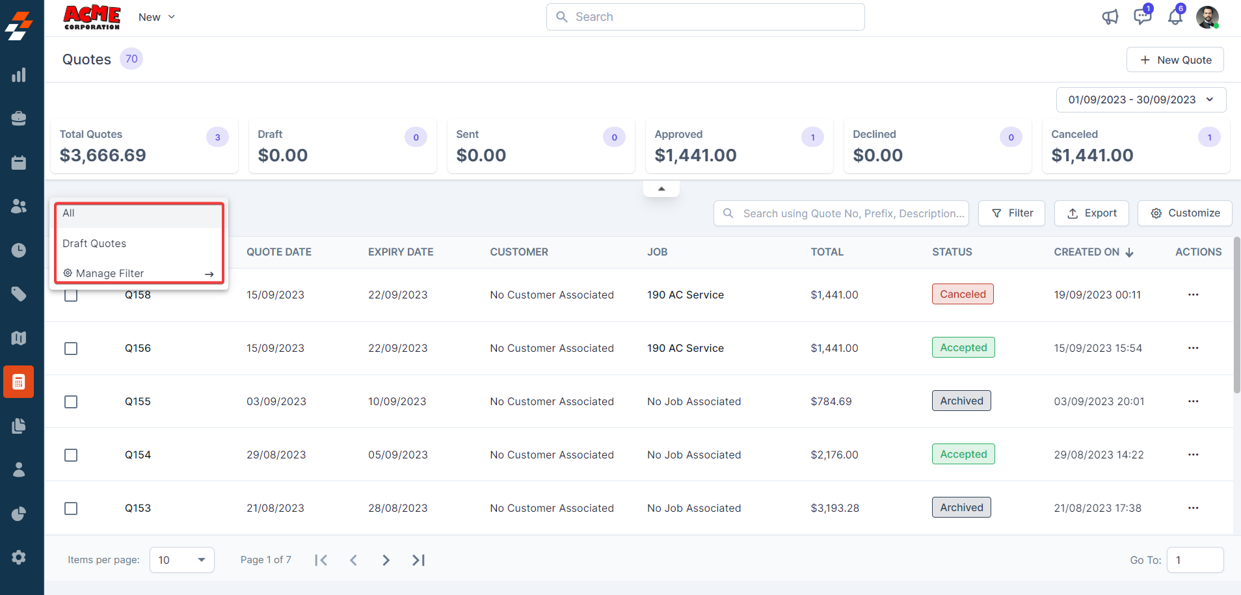Open the settings gear in sidebar
The width and height of the screenshot is (1241, 595).
coord(19,557)
